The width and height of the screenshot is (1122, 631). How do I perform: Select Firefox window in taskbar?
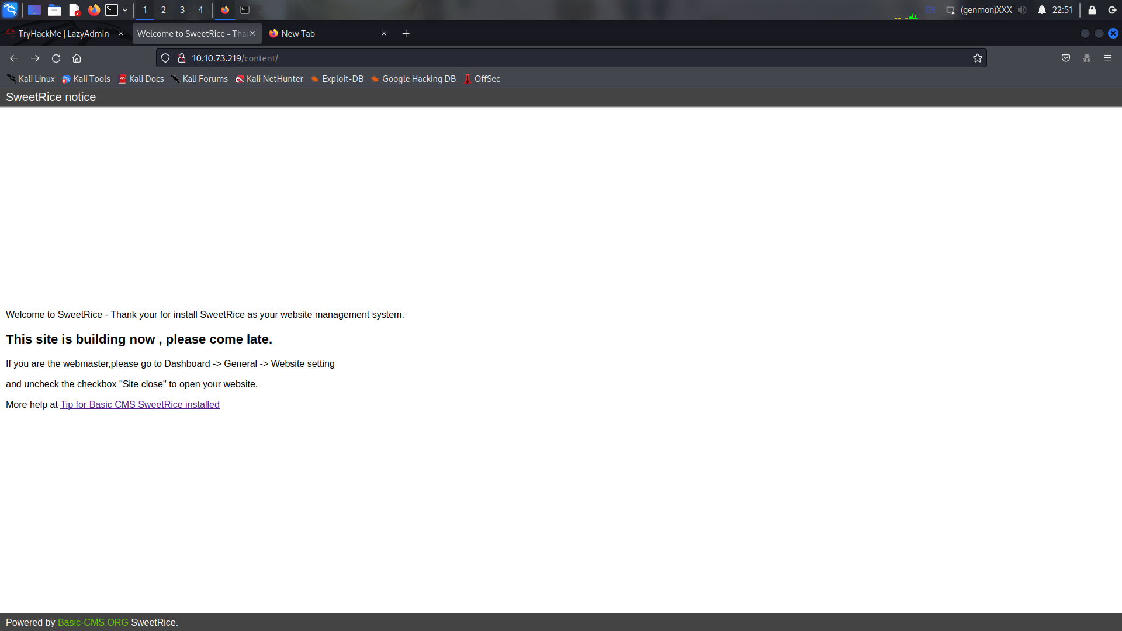point(225,10)
